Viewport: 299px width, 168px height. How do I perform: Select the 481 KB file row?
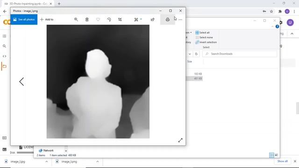[x=194, y=78]
